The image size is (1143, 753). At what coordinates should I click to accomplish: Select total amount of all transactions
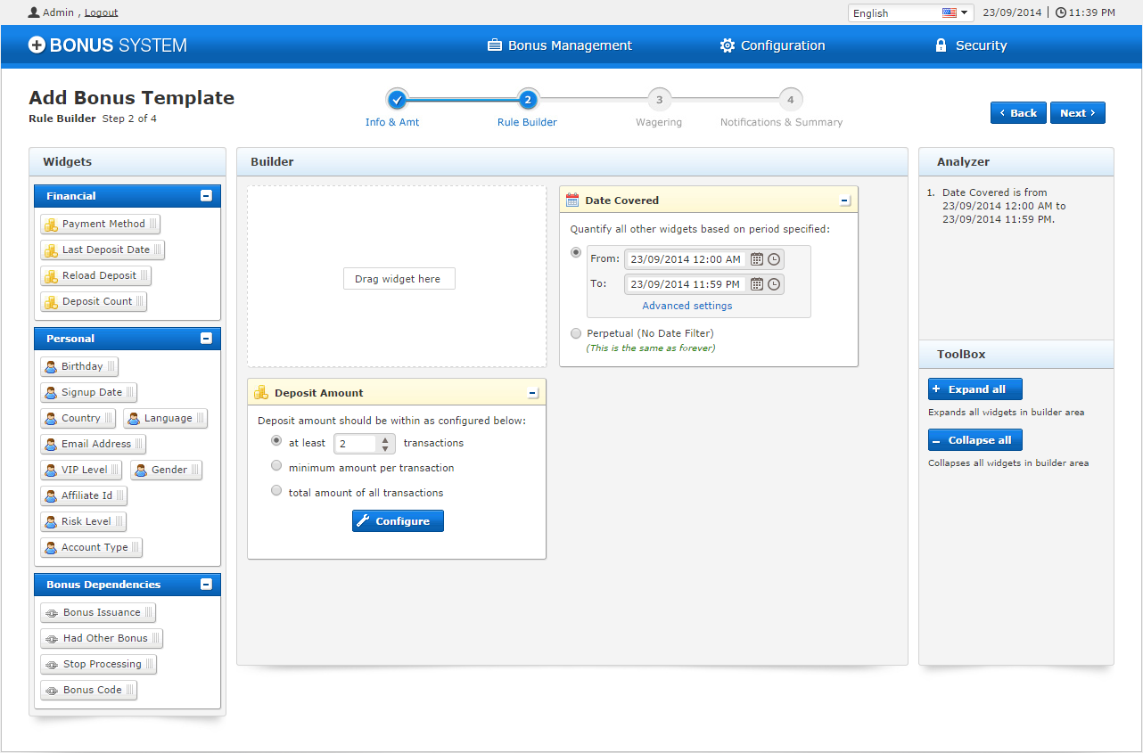(x=276, y=491)
